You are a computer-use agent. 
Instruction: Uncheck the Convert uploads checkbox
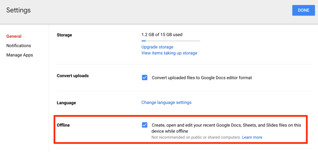coord(144,78)
